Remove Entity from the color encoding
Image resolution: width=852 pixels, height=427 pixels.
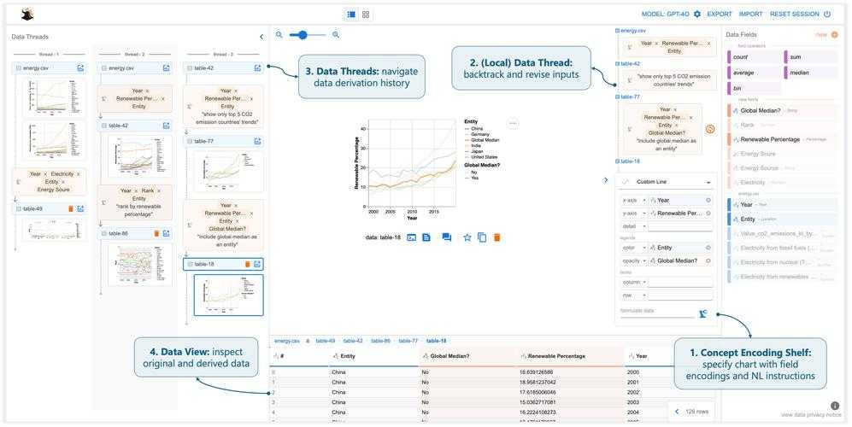click(708, 247)
